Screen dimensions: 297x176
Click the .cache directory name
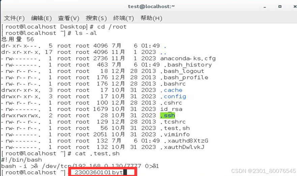(171, 90)
